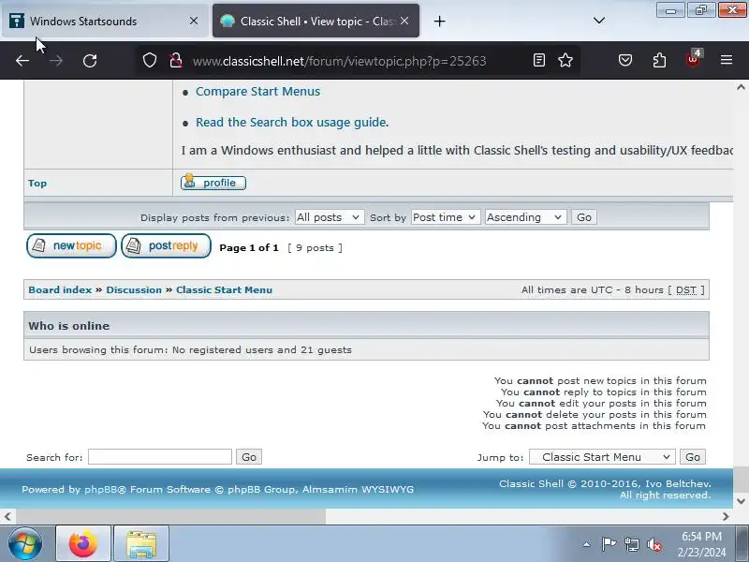
Task: Save page to Pocket
Action: point(625,60)
